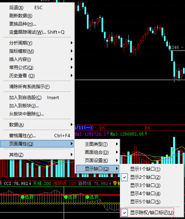Expand arrow beside 历史查看 (O)

[x=72, y=76]
